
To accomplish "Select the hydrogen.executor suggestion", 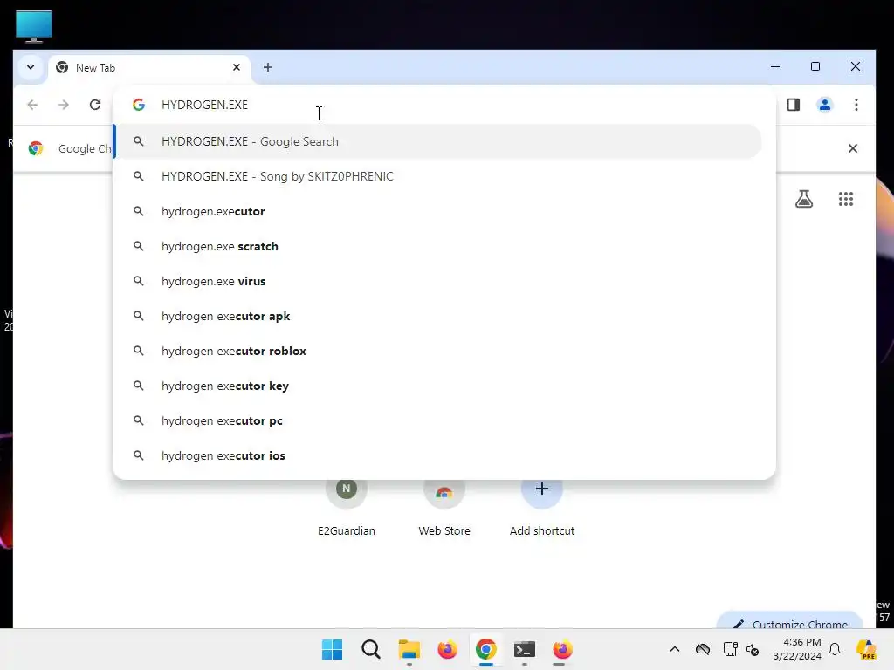I will pos(437,211).
